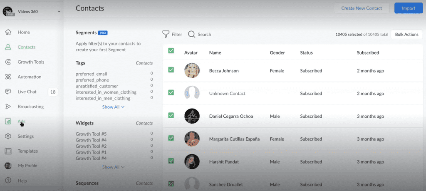
Task: Click the PRO badge next to Segments
Action: (x=103, y=33)
